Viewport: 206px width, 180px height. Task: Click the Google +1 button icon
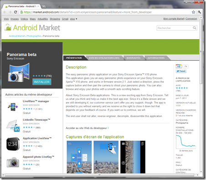(179, 67)
